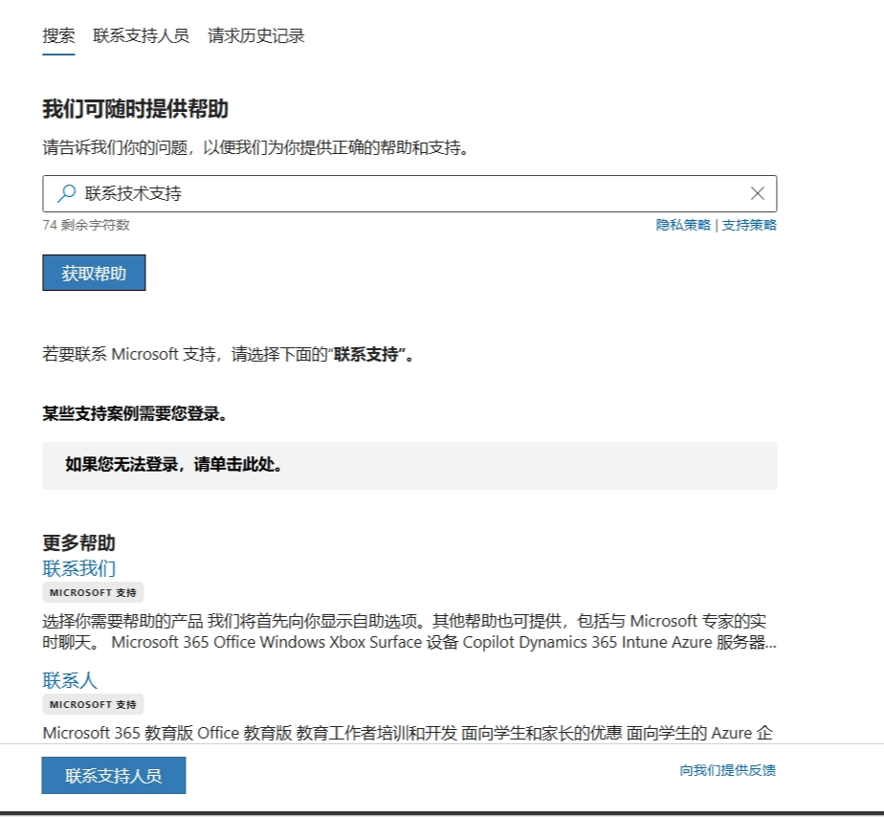
Task: Click the 获取帮助 button
Action: tap(94, 273)
